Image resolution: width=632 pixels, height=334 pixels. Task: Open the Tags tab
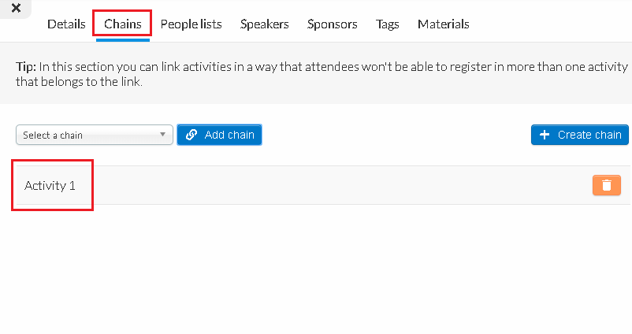tap(388, 24)
